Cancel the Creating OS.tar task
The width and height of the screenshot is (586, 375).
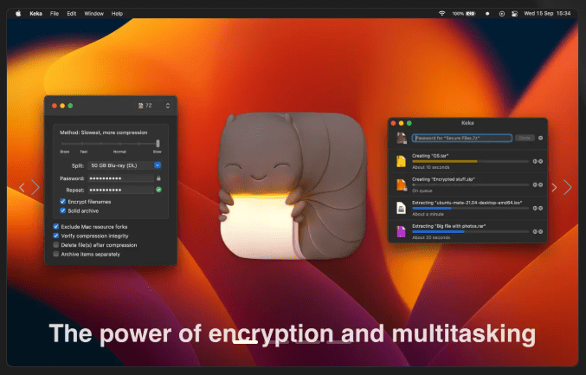pos(540,161)
